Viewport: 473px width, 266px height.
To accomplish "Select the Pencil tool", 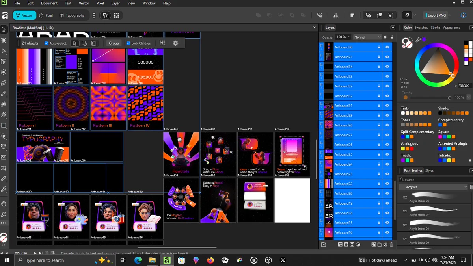I will 4,93.
